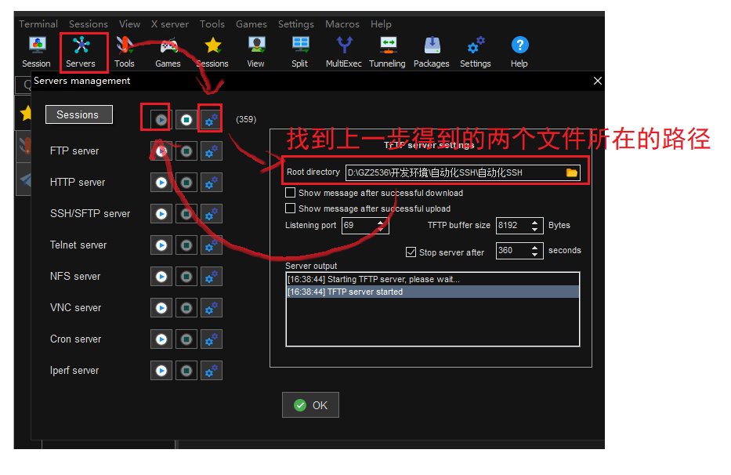Open Iperf server settings gears
Screen dimensions: 731x475
212,371
